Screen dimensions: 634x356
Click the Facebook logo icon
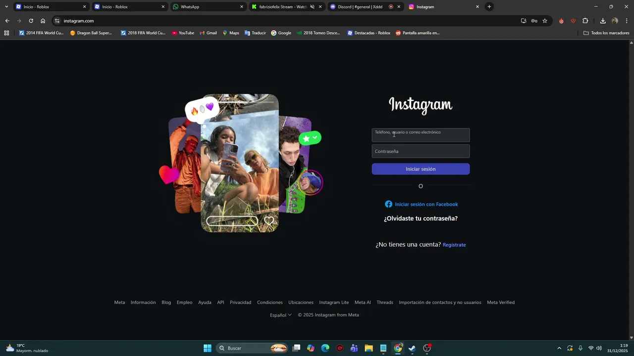tap(388, 204)
